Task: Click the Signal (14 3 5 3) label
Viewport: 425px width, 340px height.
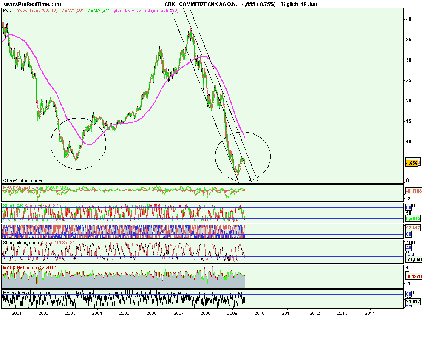Action: 57,242
